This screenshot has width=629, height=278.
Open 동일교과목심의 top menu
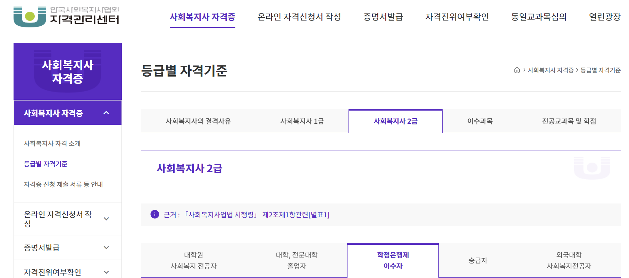pos(539,17)
